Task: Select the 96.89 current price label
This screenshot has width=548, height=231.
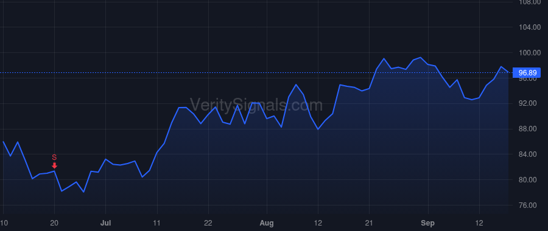Action: (527, 73)
